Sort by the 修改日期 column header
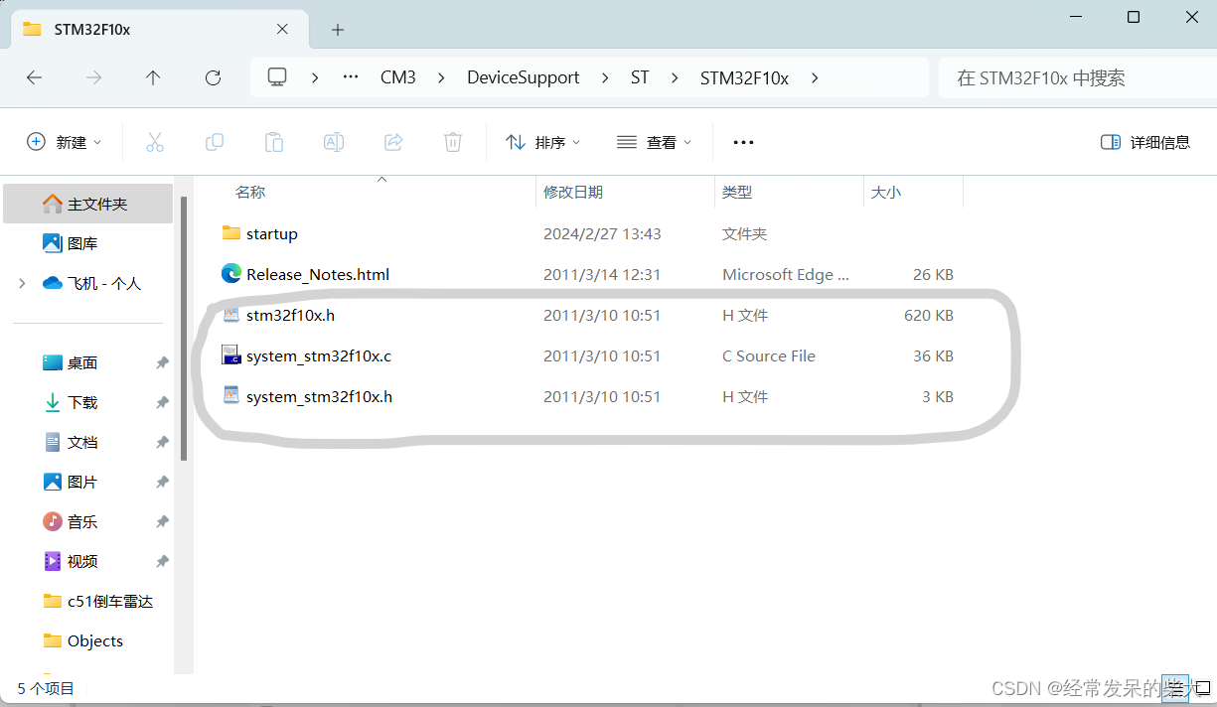The image size is (1217, 707). coord(573,192)
